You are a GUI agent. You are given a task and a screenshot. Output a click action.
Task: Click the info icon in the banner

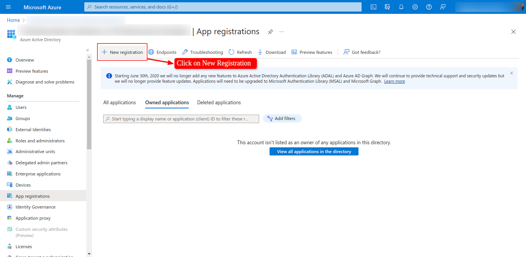[x=109, y=76]
